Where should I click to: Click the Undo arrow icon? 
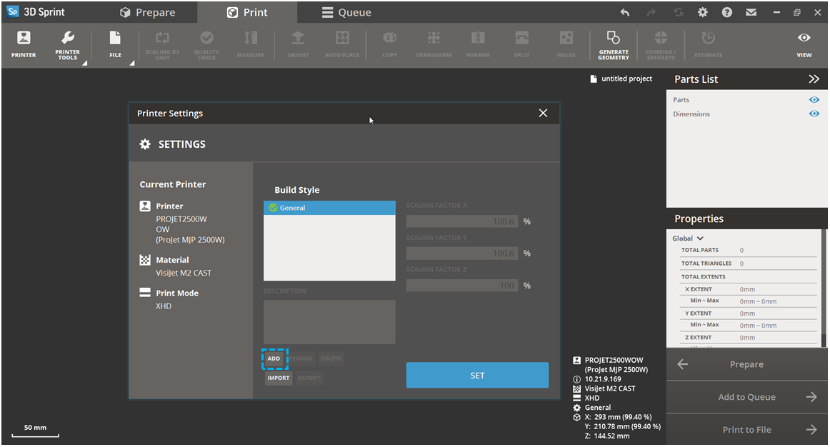tap(625, 13)
